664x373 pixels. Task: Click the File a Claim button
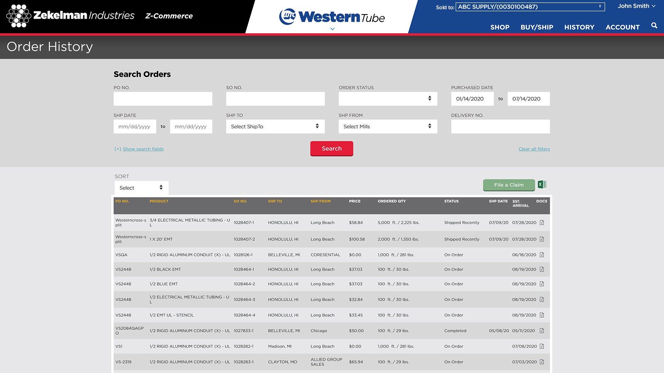509,185
